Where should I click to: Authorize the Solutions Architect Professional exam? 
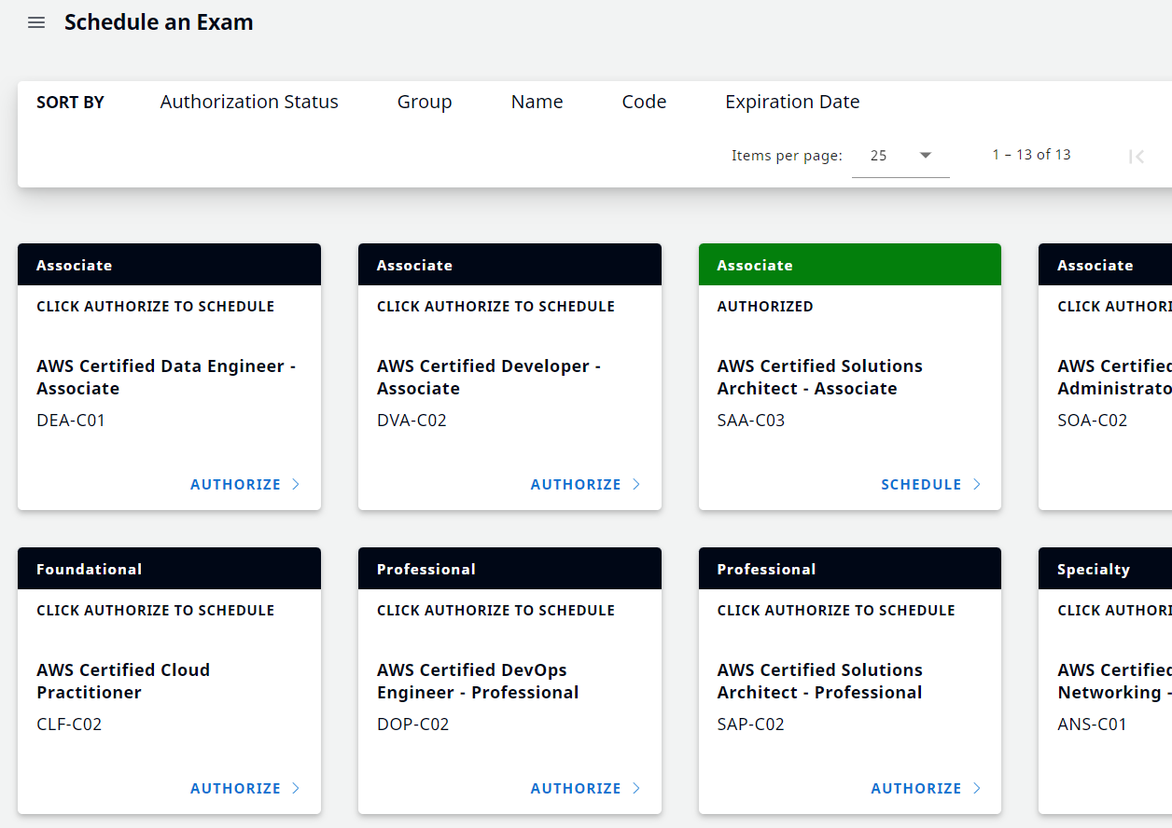(916, 788)
